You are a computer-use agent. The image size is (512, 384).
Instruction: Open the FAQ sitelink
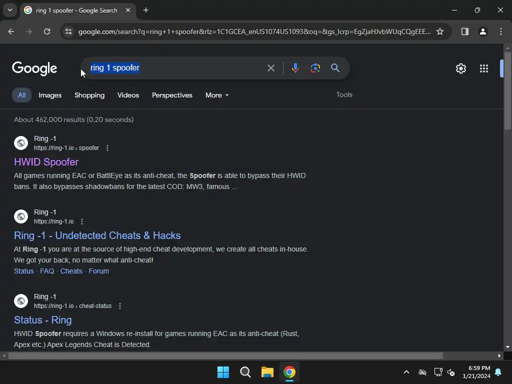[x=47, y=271]
